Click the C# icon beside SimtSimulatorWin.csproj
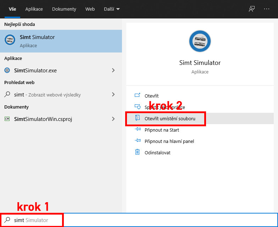 pyautogui.click(x=7, y=119)
